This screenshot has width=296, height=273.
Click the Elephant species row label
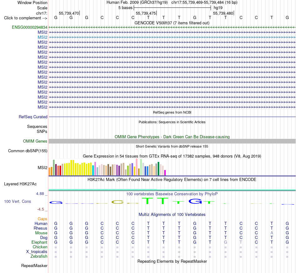tap(40, 242)
